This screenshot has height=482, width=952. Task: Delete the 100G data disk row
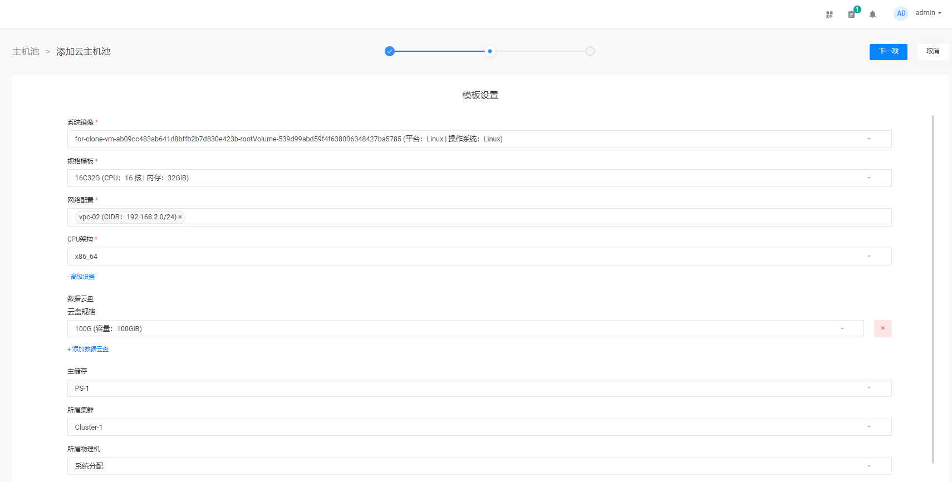[x=882, y=328]
